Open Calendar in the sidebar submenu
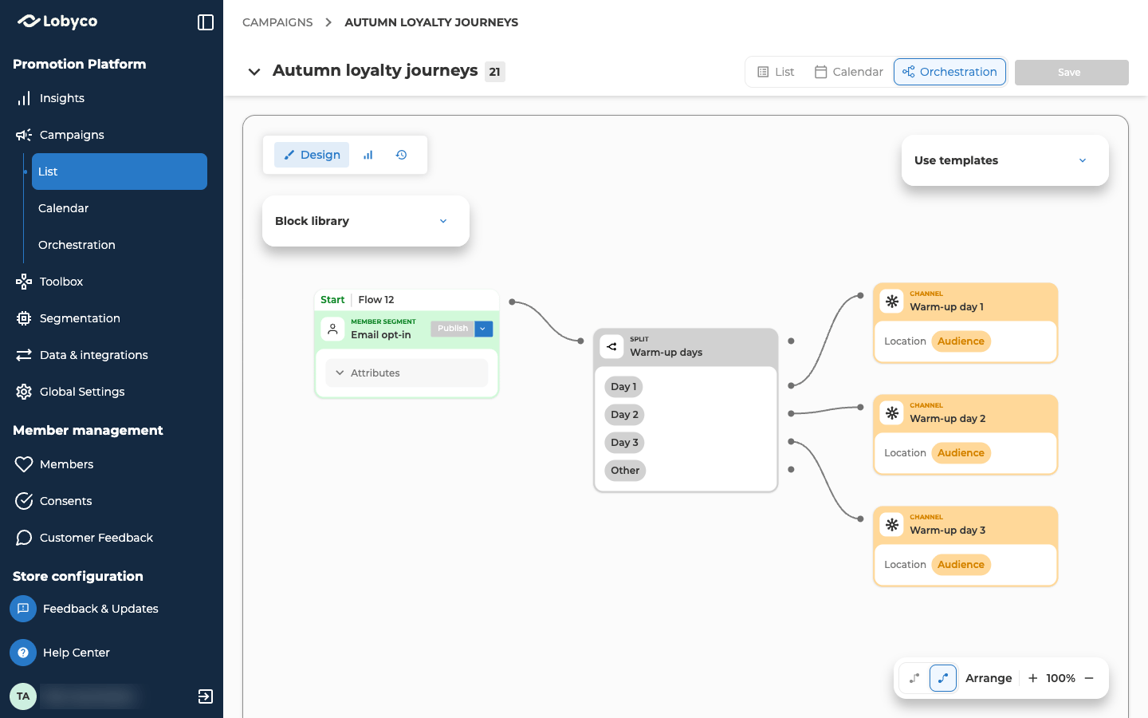1148x718 pixels. point(64,208)
